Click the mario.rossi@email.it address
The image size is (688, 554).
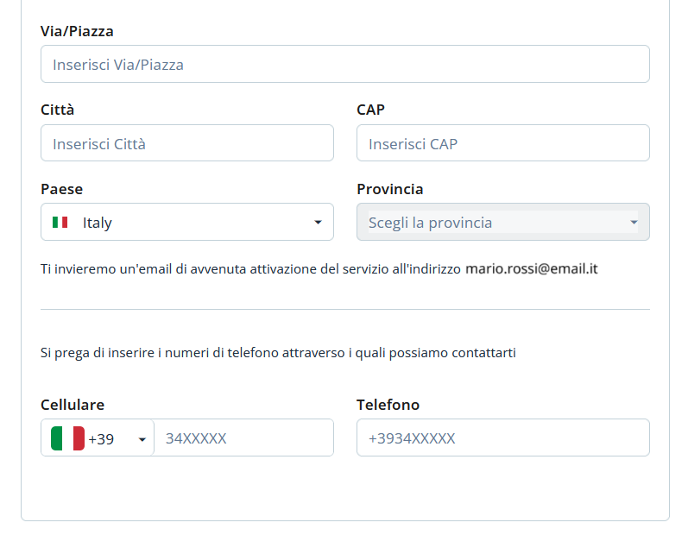click(x=531, y=268)
